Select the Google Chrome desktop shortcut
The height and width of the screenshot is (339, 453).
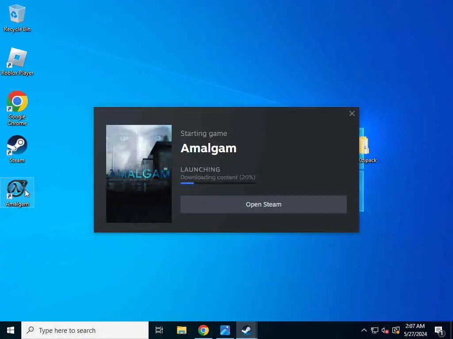click(17, 108)
